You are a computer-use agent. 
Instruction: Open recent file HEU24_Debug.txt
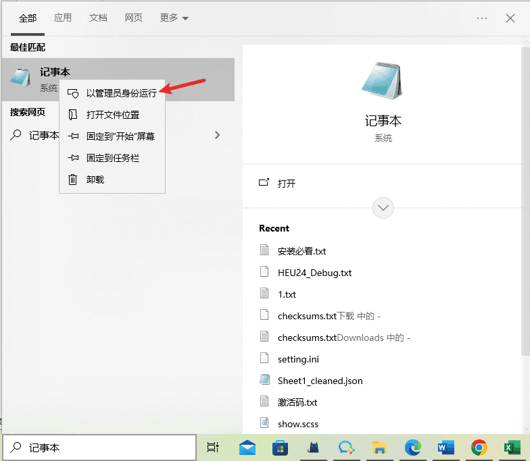(x=314, y=273)
